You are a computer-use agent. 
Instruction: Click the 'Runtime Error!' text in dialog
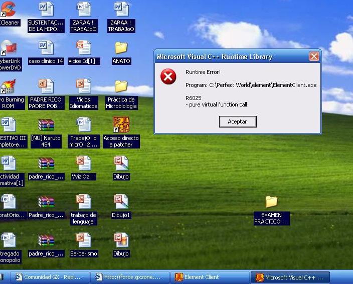pos(203,72)
